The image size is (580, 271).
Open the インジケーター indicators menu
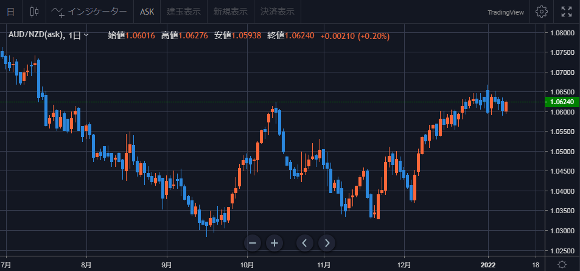pyautogui.click(x=90, y=12)
